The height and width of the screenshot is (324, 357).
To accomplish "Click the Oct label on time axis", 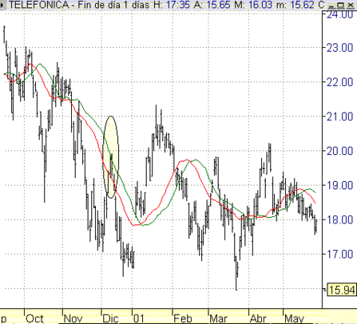I will coord(34,318).
